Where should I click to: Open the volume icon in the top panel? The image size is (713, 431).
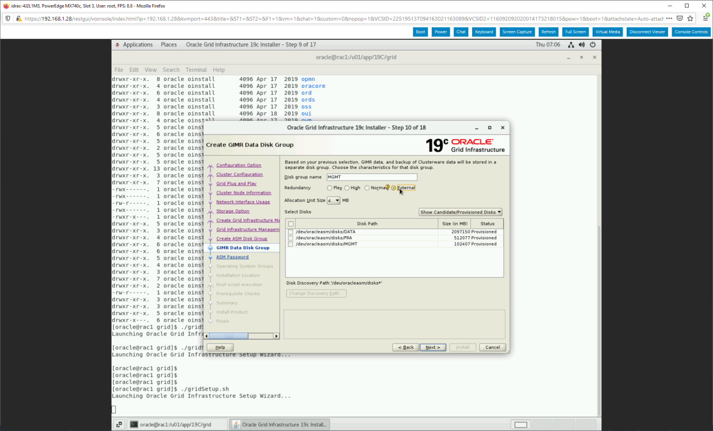point(582,45)
